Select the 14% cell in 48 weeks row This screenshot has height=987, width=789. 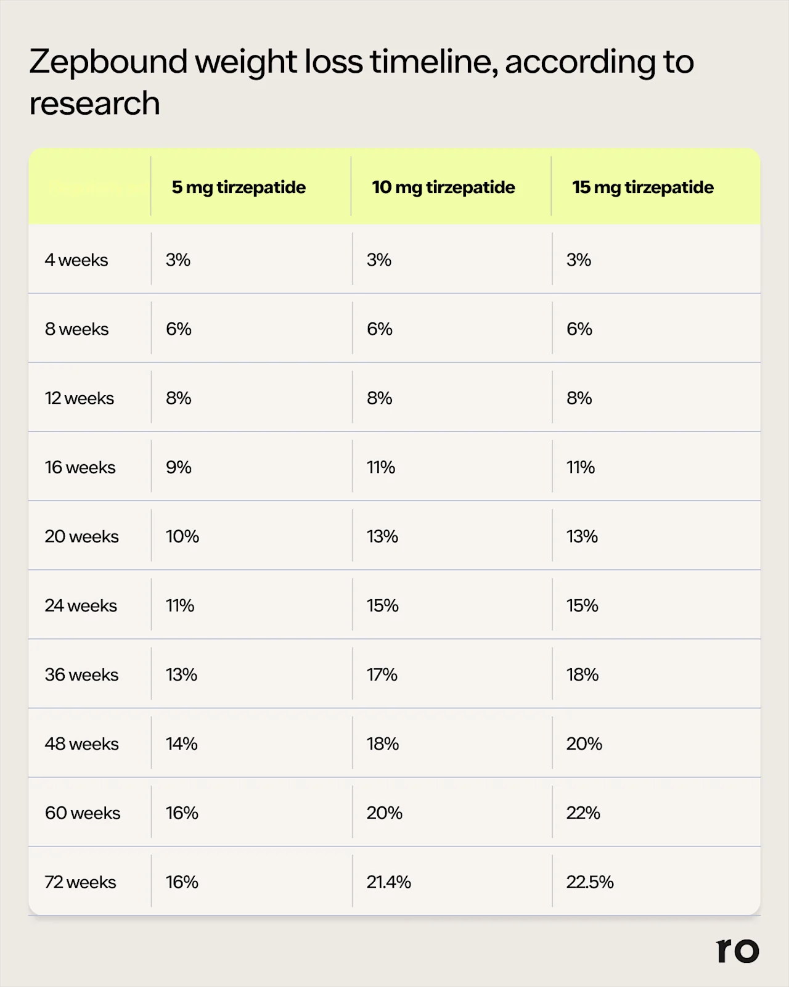pos(182,743)
